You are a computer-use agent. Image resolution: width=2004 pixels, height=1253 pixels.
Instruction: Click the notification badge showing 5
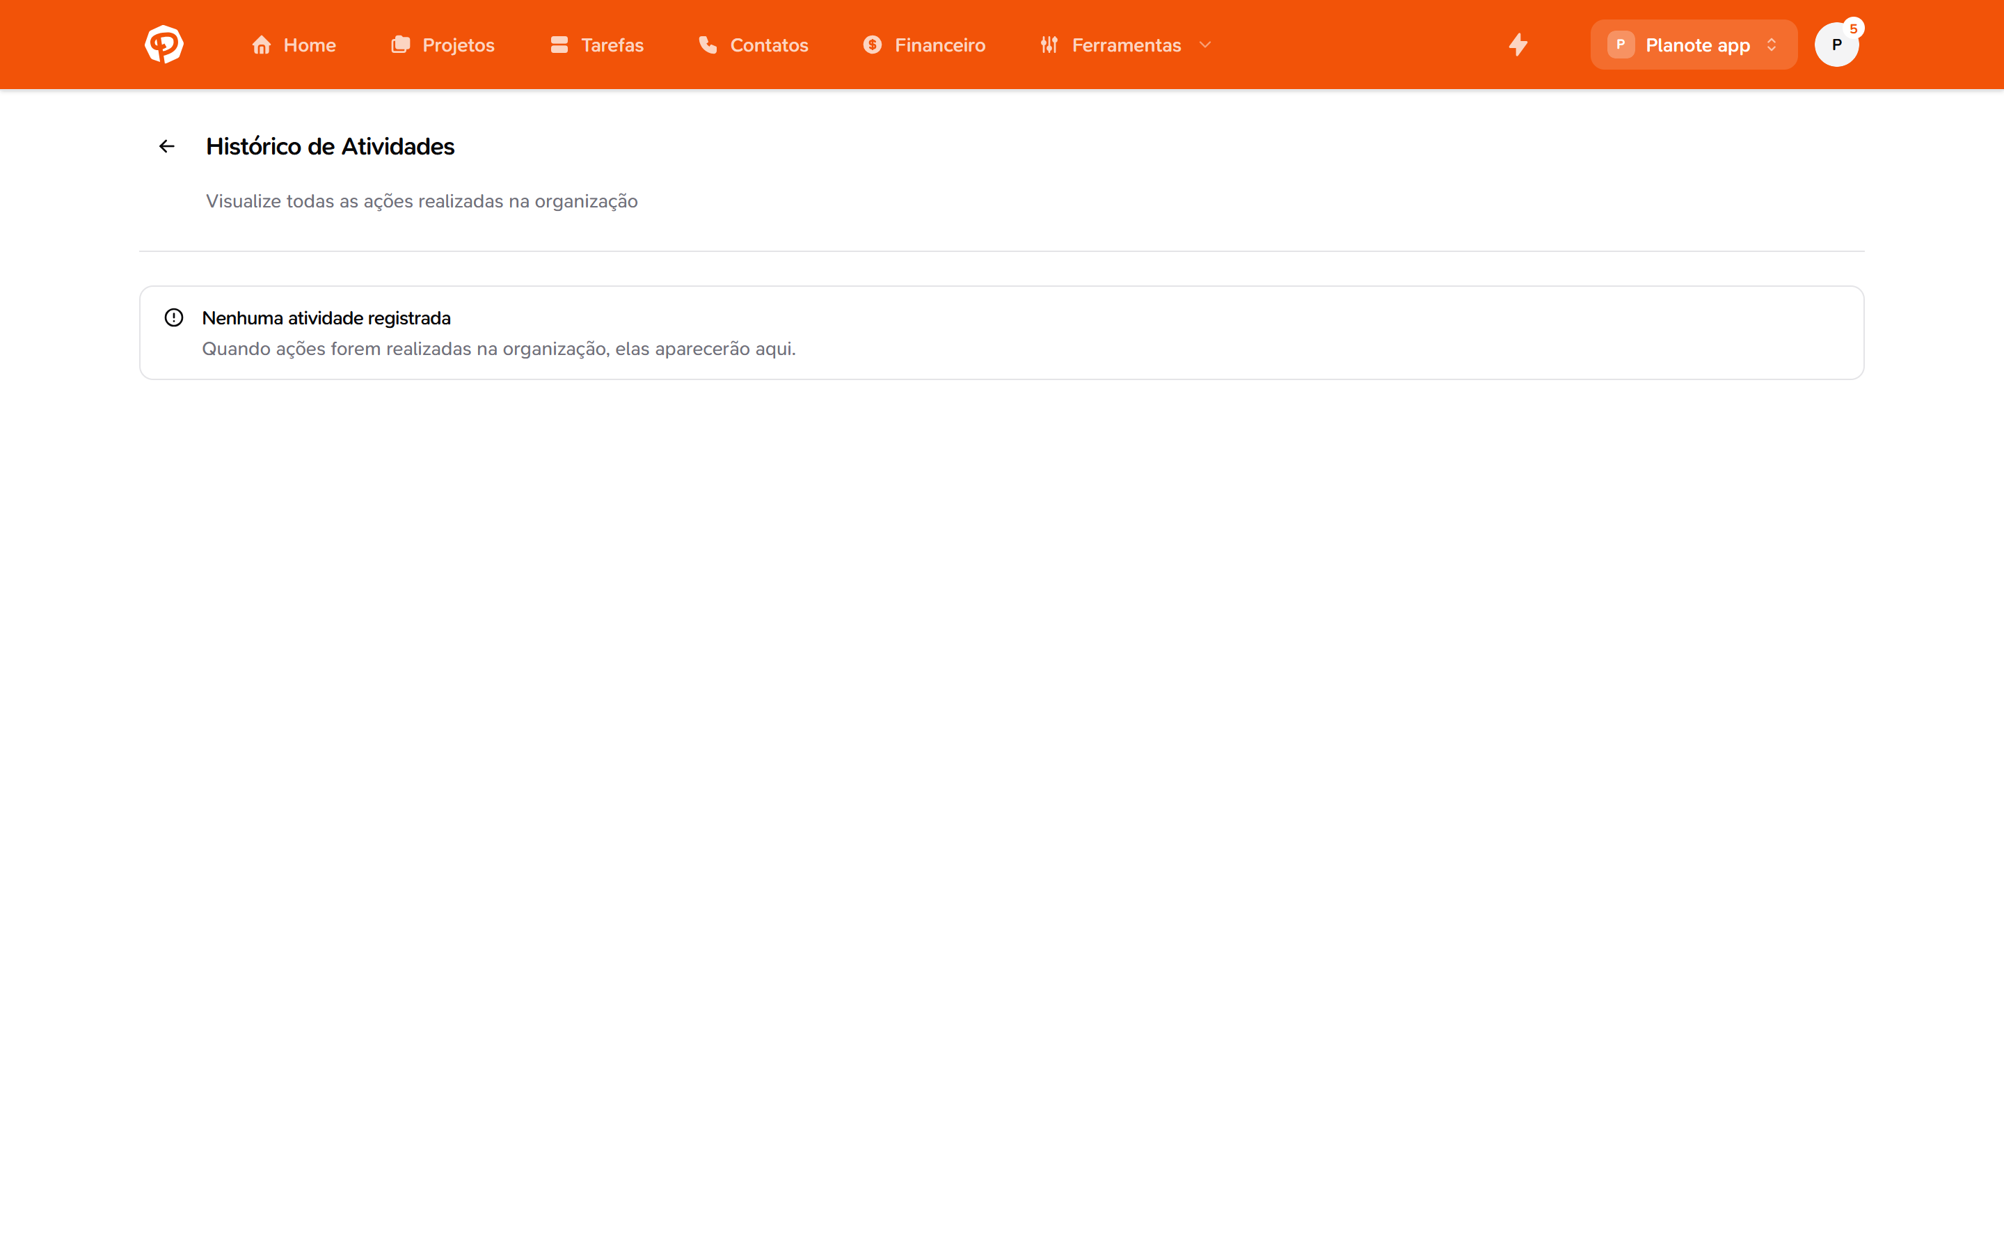click(1853, 28)
